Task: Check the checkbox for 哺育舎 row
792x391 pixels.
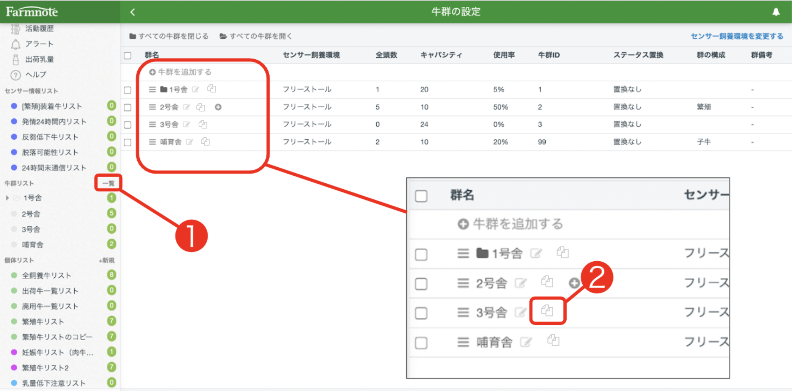Action: pyautogui.click(x=128, y=142)
